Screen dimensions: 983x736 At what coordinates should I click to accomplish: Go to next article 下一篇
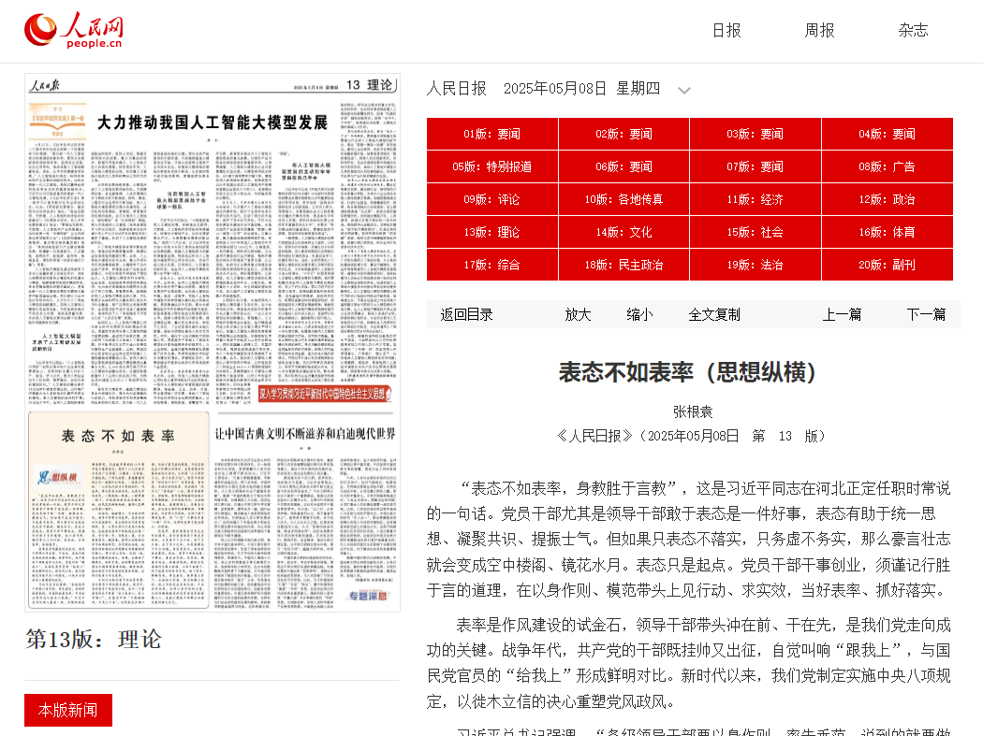click(926, 314)
